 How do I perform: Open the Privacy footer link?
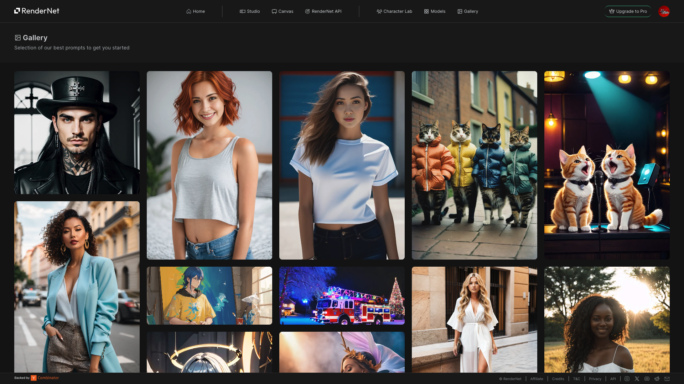tap(595, 379)
